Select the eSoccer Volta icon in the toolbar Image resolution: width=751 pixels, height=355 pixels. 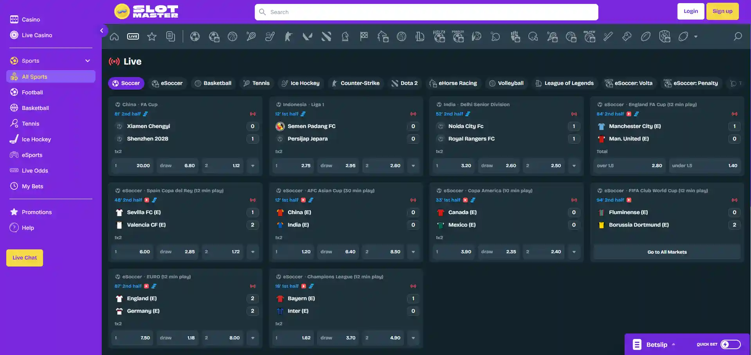click(x=439, y=36)
